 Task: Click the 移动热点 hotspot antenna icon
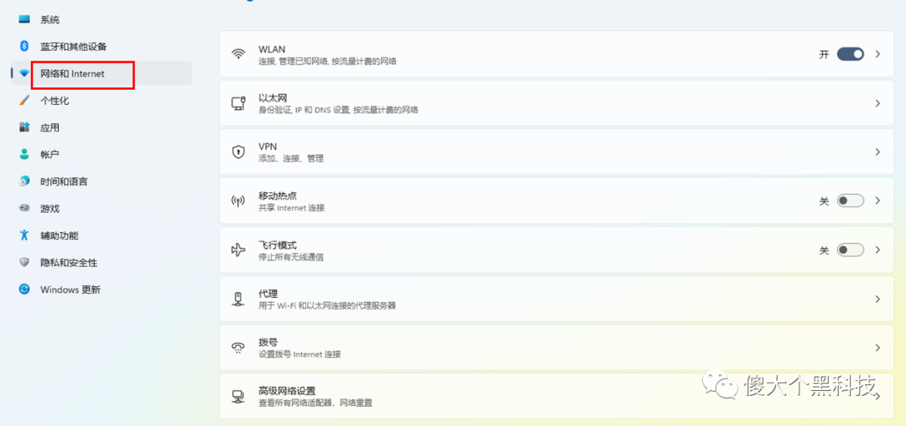pos(238,201)
